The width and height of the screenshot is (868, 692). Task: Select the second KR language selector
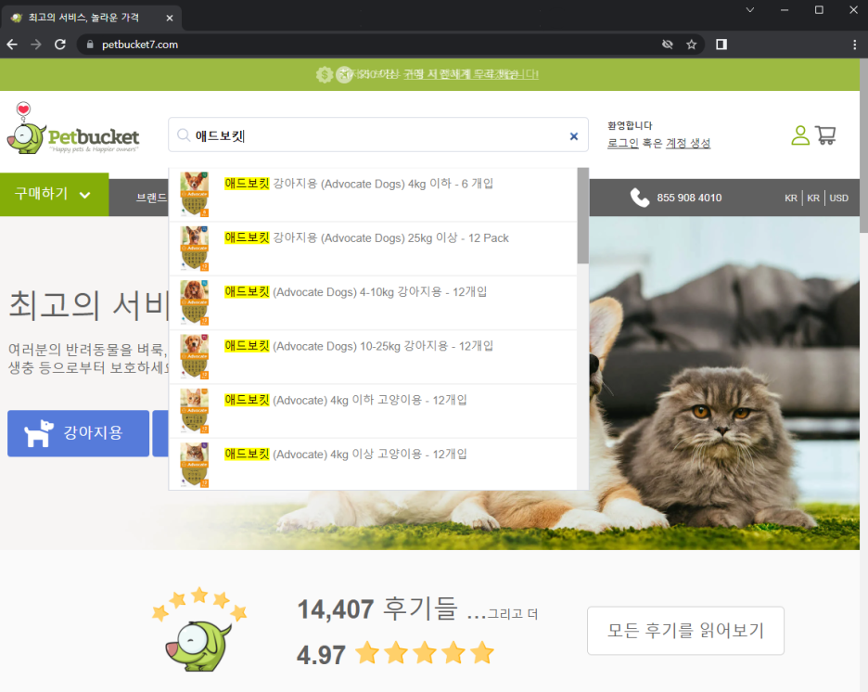pos(813,198)
